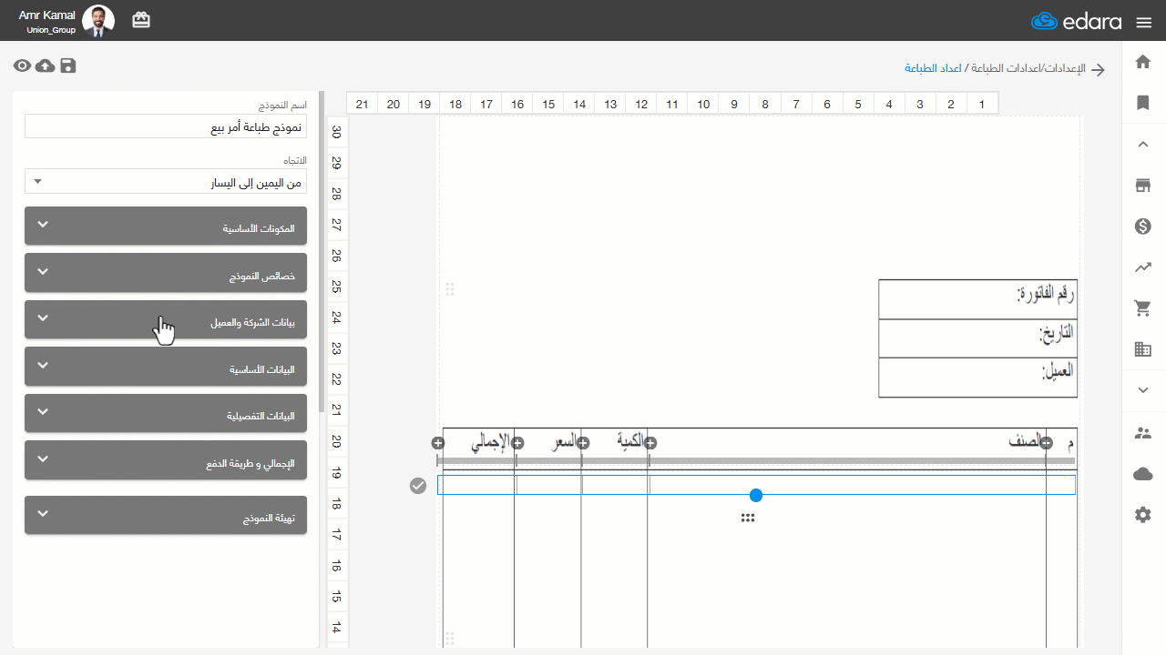Viewport: 1166px width, 655px height.
Task: Expand the تهيئة النموذج section
Action: pos(166,515)
